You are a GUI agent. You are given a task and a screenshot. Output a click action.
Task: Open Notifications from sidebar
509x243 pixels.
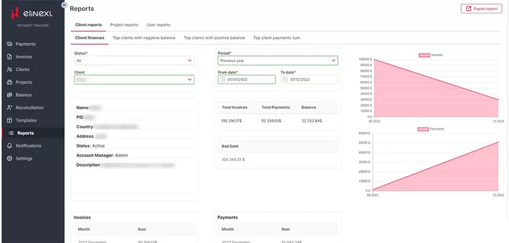pyautogui.click(x=28, y=145)
